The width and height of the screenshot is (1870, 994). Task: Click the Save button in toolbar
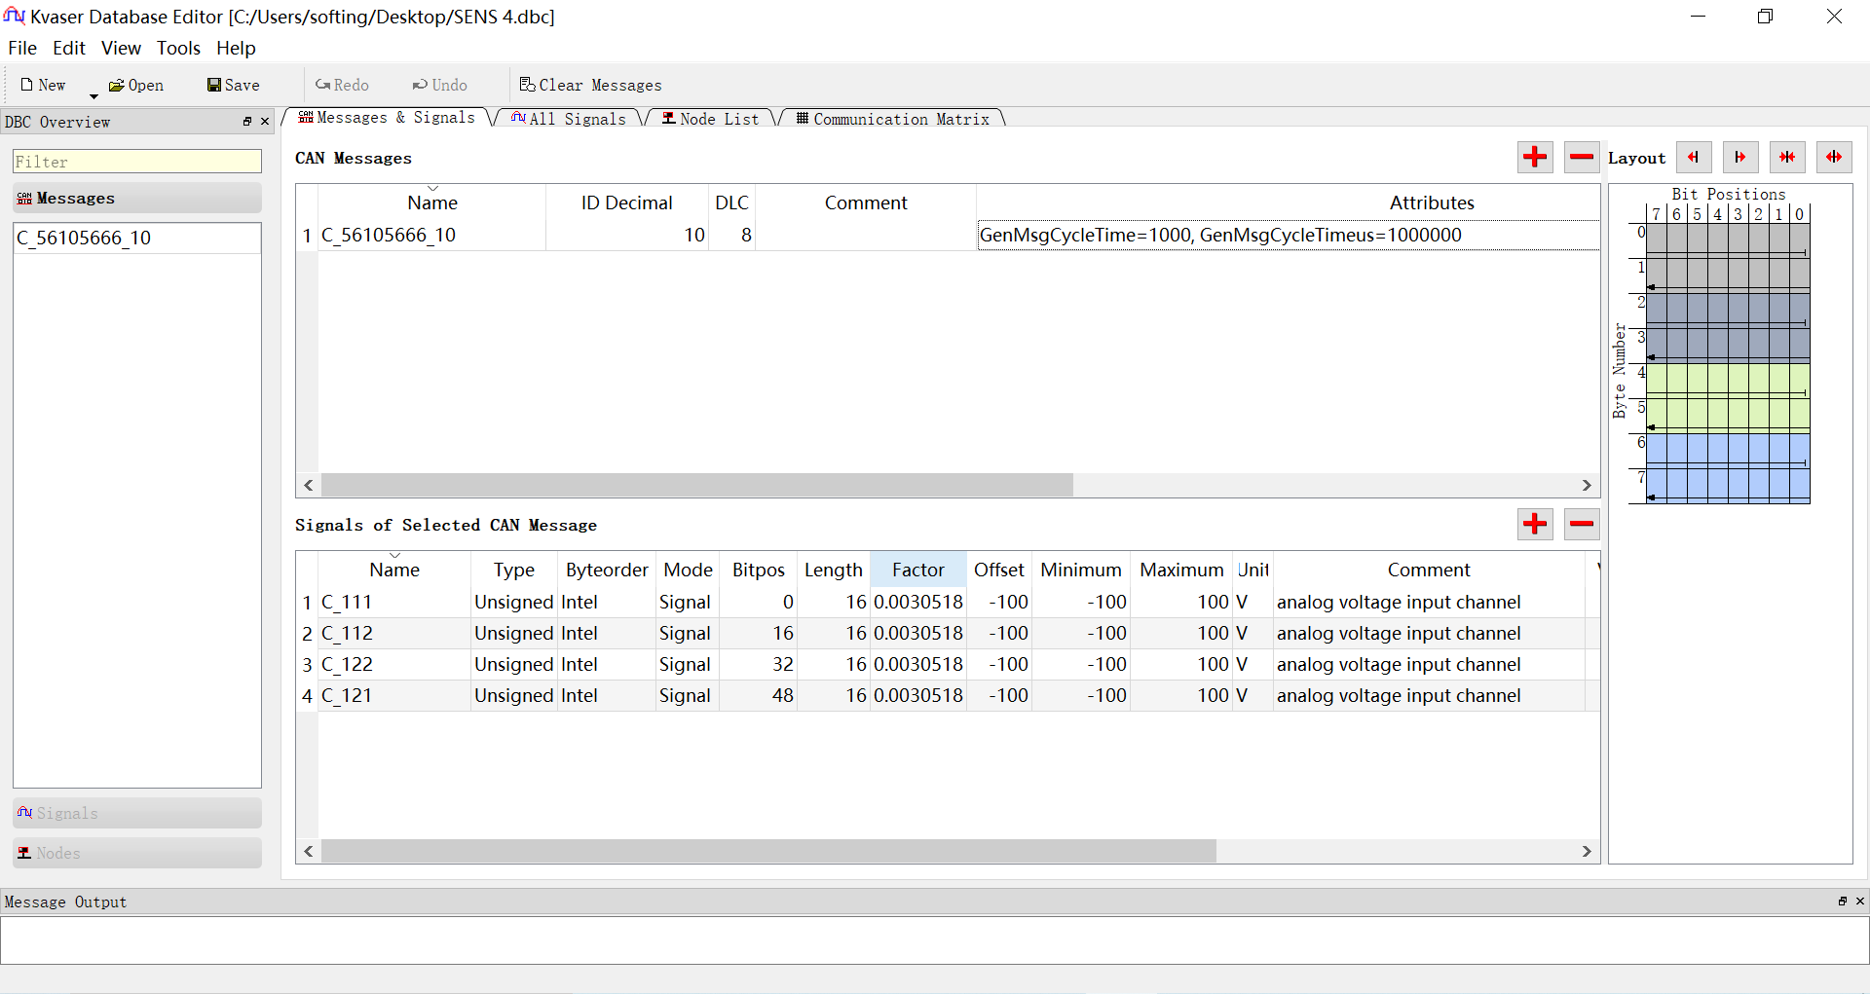pyautogui.click(x=233, y=85)
